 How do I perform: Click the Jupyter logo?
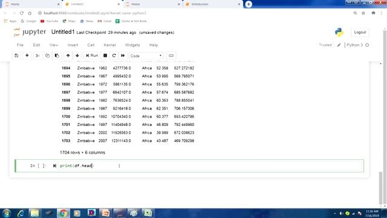pos(30,32)
